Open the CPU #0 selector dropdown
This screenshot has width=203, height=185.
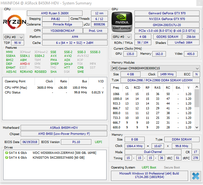click(14, 37)
